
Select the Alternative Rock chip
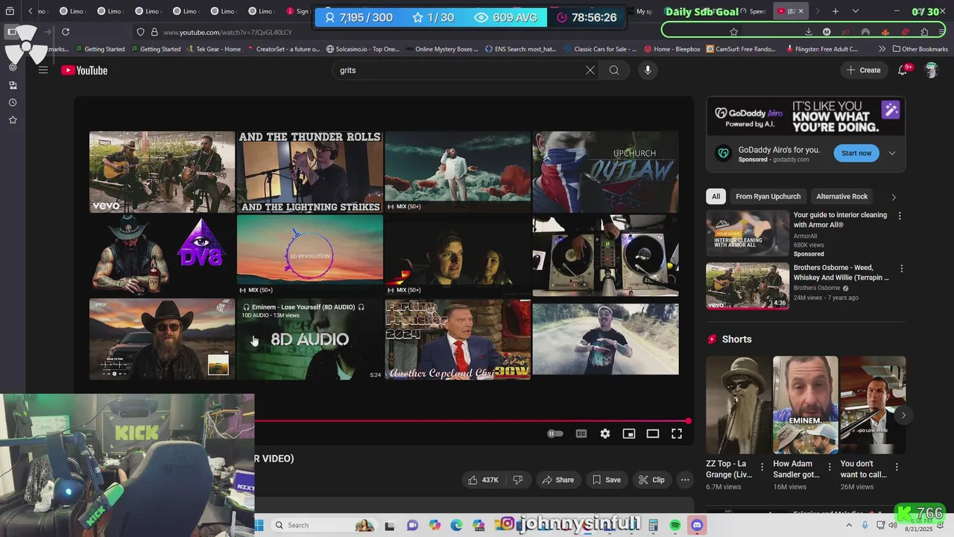point(841,196)
